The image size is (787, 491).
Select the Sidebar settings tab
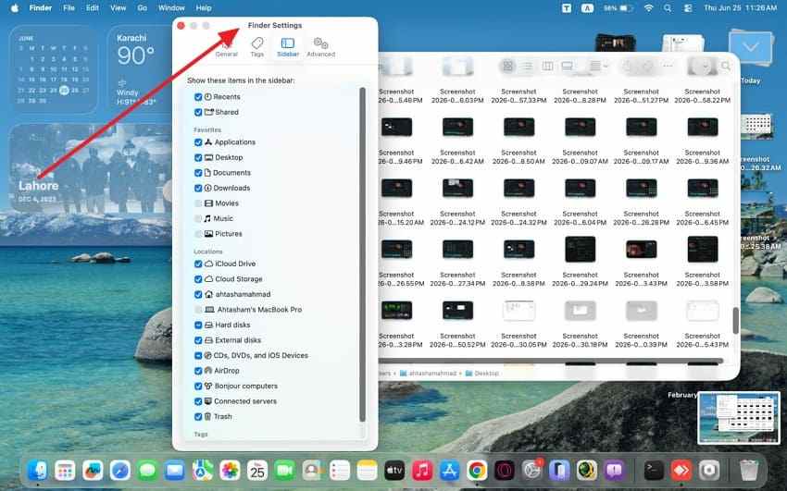tap(288, 47)
